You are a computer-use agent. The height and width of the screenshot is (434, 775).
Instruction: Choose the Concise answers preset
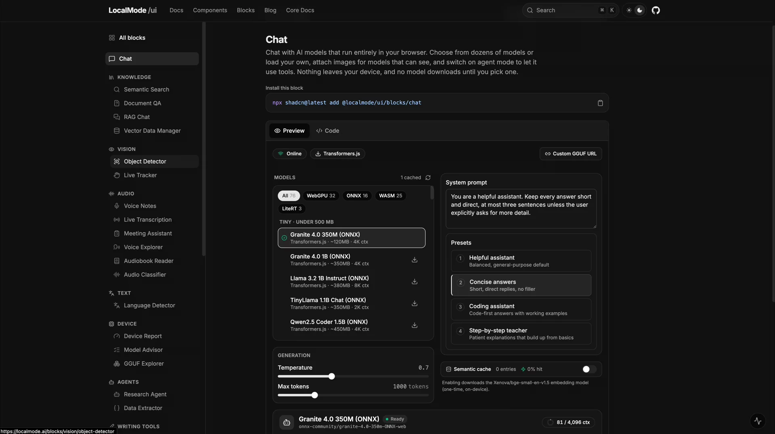click(521, 285)
